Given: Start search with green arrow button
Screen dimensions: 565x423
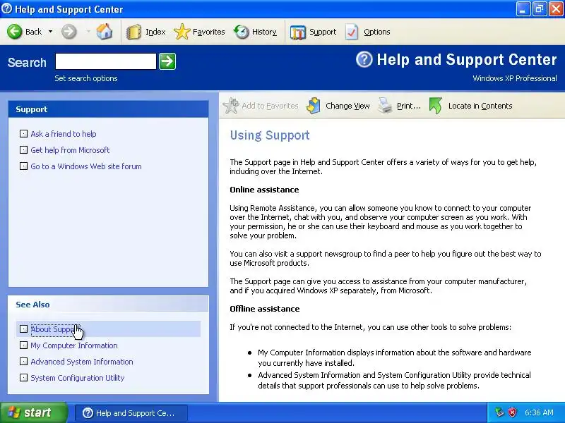Looking at the screenshot, I should coord(167,61).
